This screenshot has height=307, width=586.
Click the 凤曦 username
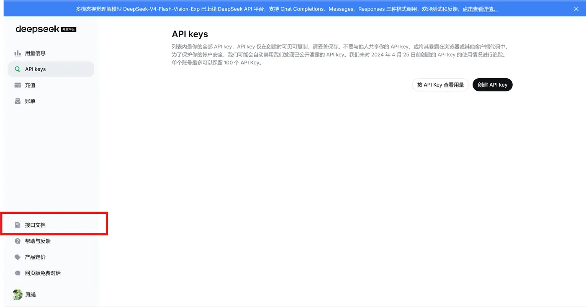coord(31,295)
